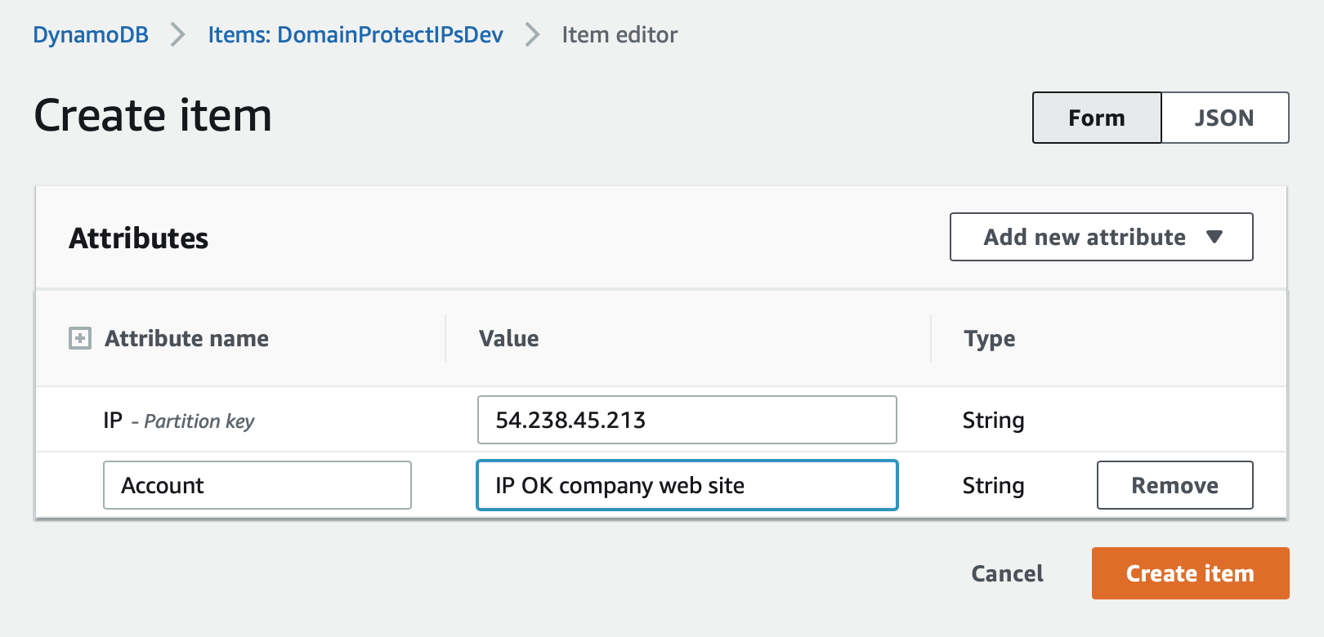Select the Value column header
Viewport: 1324px width, 637px height.
click(508, 338)
